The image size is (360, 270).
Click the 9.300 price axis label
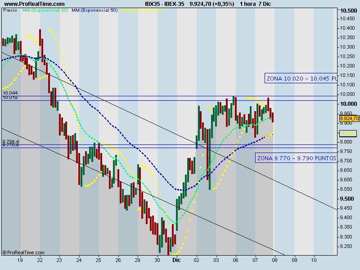tap(346, 237)
